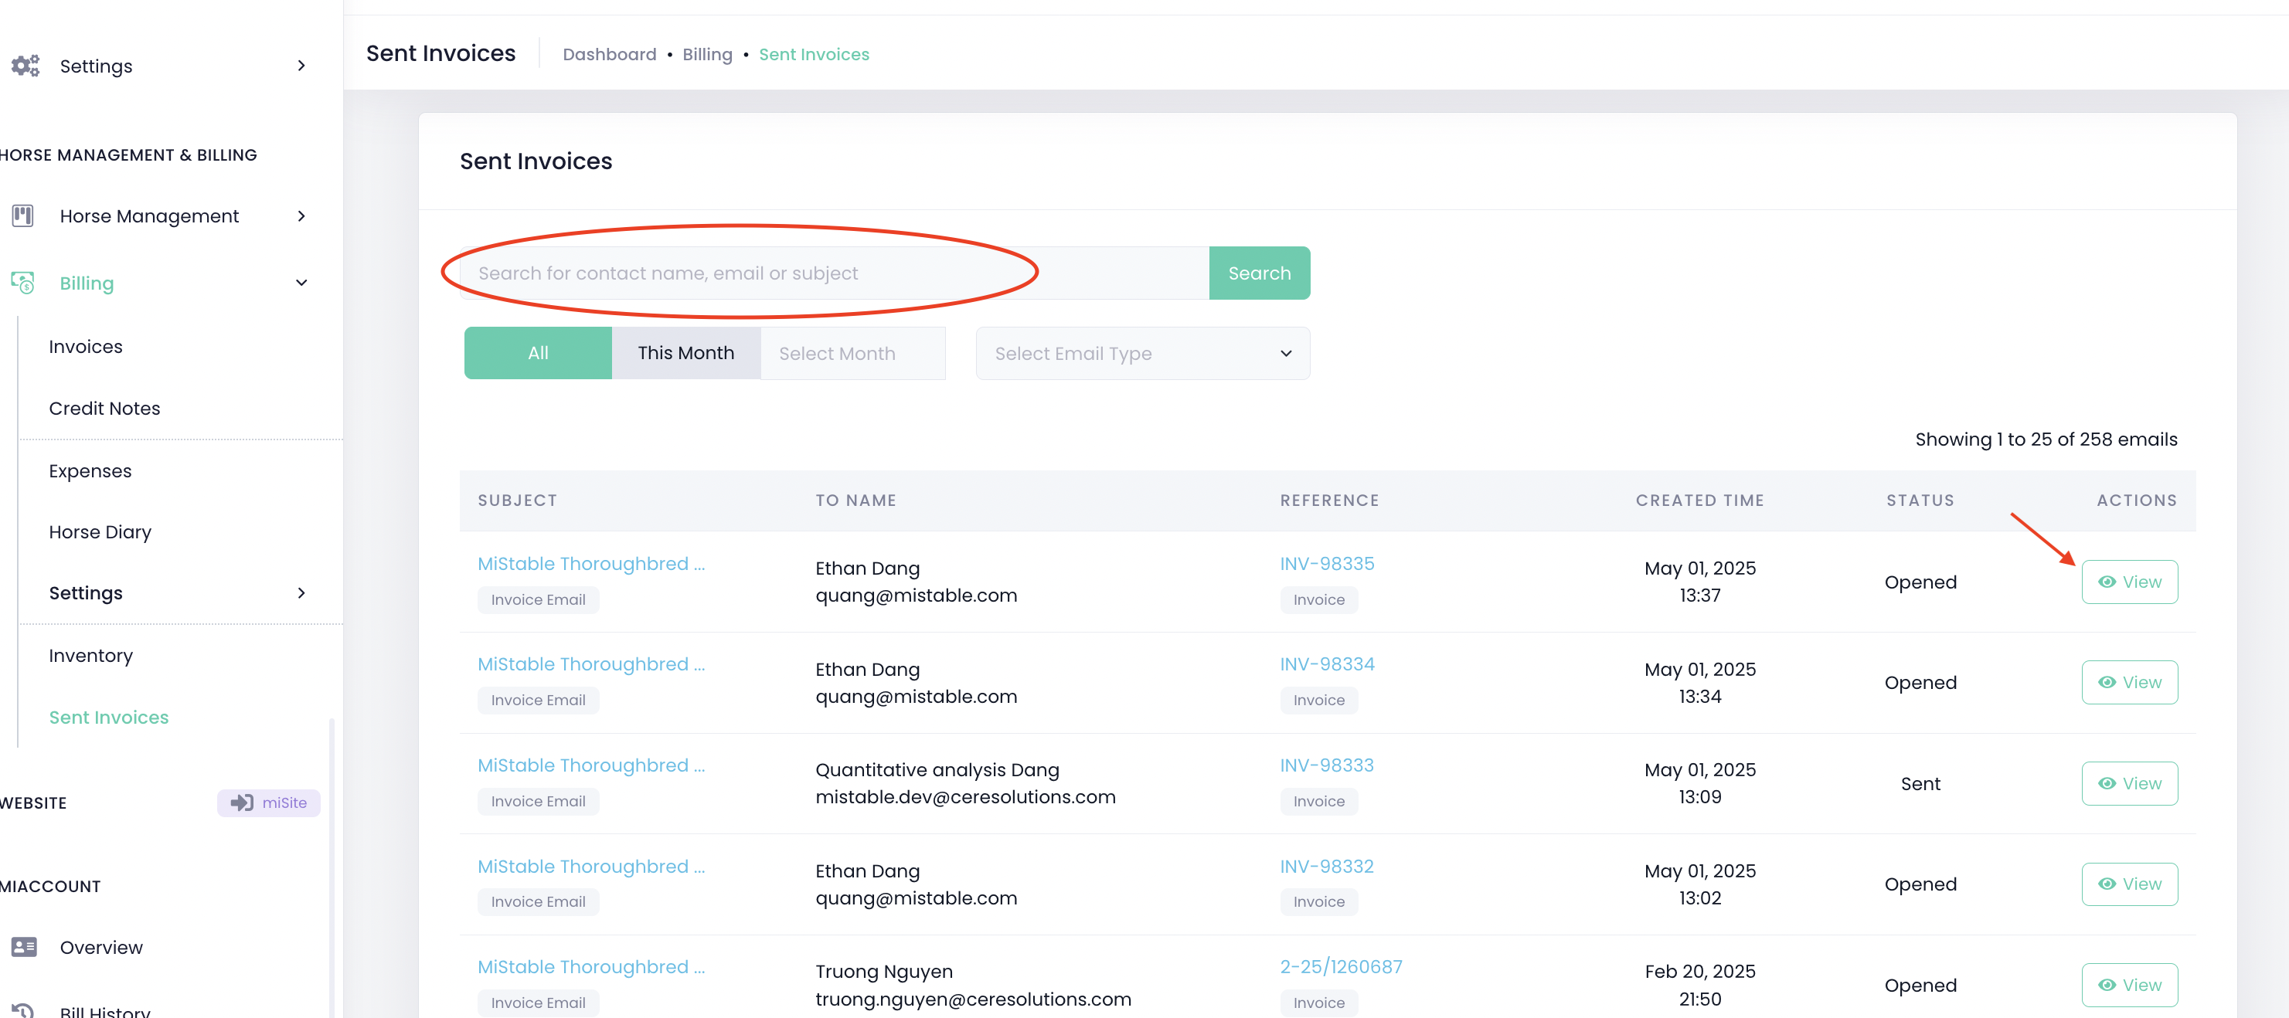Click the green Search button
2289x1018 pixels.
pos(1259,273)
